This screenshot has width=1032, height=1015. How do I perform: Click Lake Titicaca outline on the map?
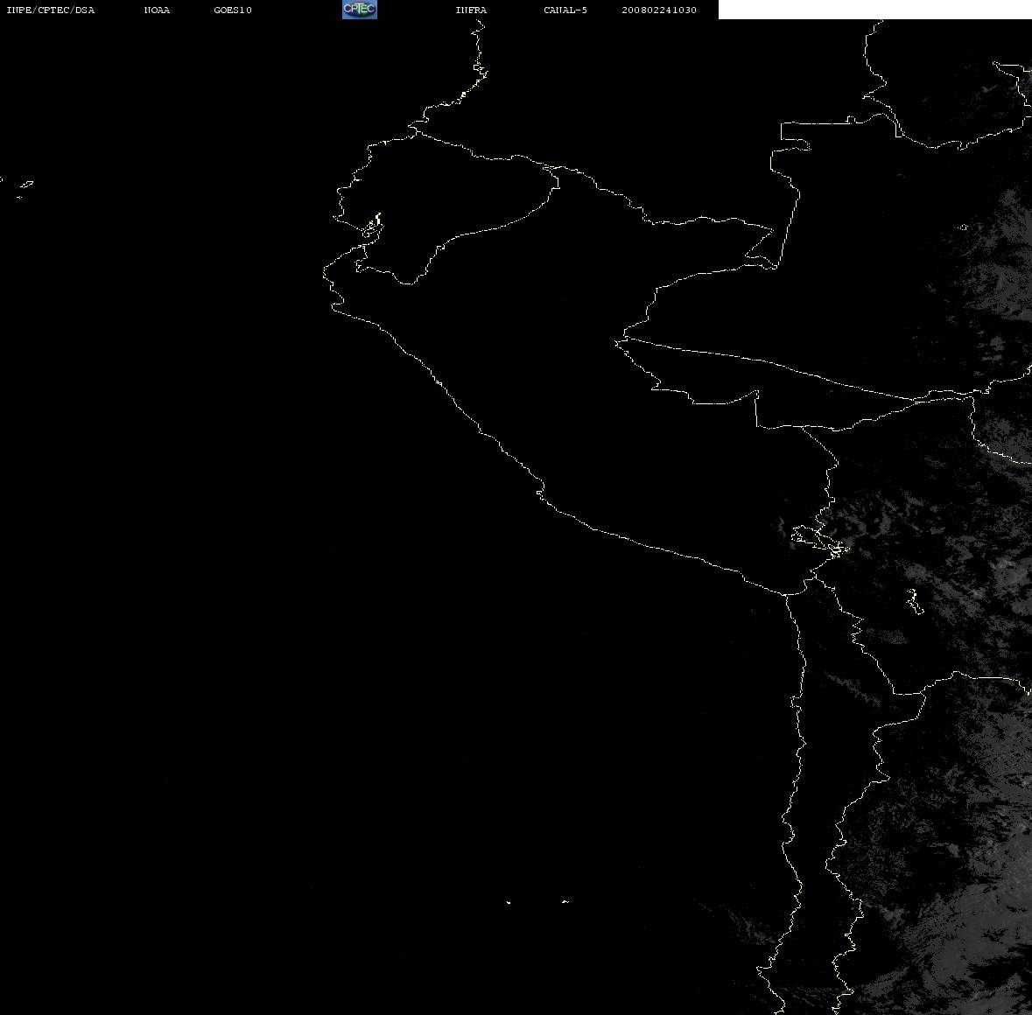[818, 542]
